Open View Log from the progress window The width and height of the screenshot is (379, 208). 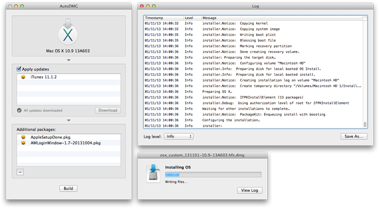250,190
